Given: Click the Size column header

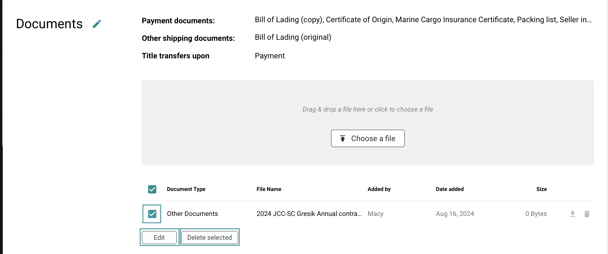Looking at the screenshot, I should 541,189.
